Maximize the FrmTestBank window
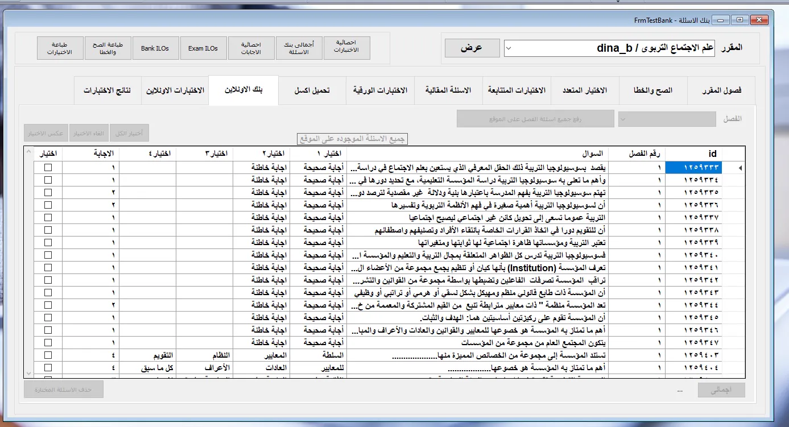Viewport: 789px width, 427px height. tap(740, 20)
